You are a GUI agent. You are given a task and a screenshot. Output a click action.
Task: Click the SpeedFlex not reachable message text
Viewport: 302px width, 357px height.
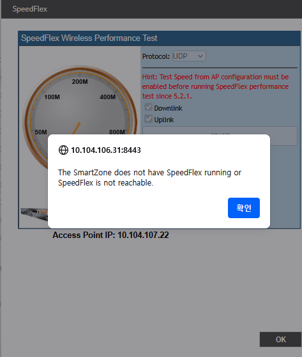pyautogui.click(x=149, y=178)
